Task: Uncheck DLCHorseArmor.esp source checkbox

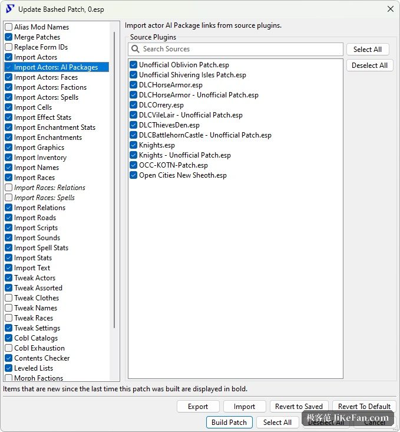Action: point(133,85)
